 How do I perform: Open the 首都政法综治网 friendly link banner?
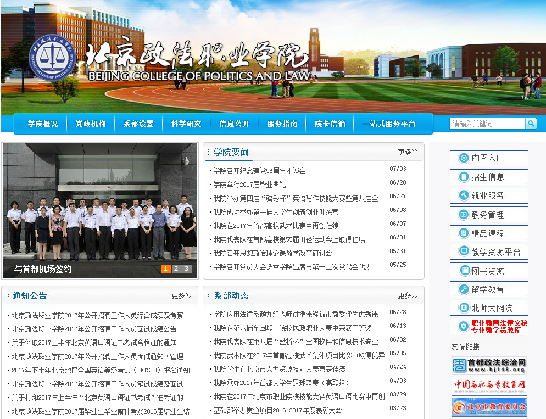pyautogui.click(x=489, y=365)
